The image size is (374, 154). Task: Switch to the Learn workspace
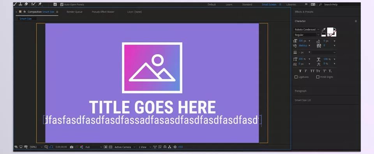click(x=229, y=5)
